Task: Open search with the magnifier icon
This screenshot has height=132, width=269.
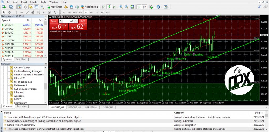Action: click(260, 7)
